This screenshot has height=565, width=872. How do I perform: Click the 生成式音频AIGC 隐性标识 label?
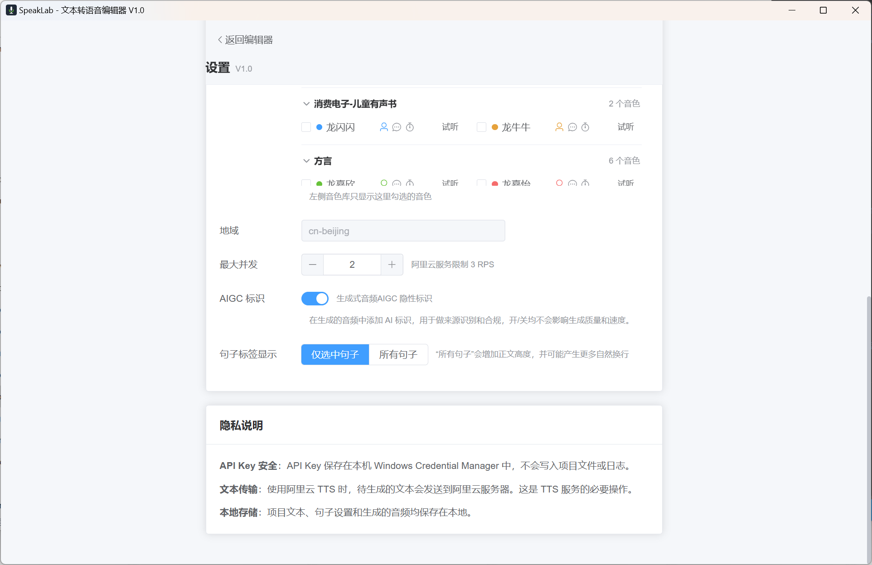tap(384, 299)
